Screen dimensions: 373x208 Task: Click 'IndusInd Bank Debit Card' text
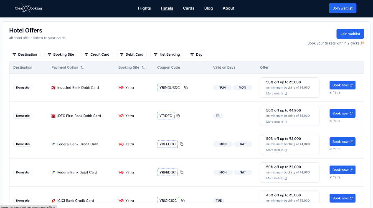point(78,88)
